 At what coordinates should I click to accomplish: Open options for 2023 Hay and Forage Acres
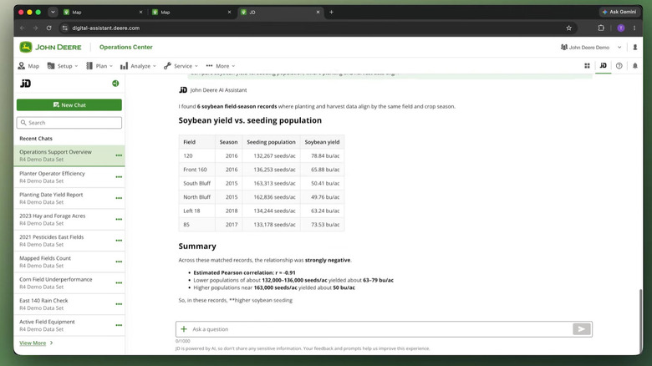click(119, 219)
